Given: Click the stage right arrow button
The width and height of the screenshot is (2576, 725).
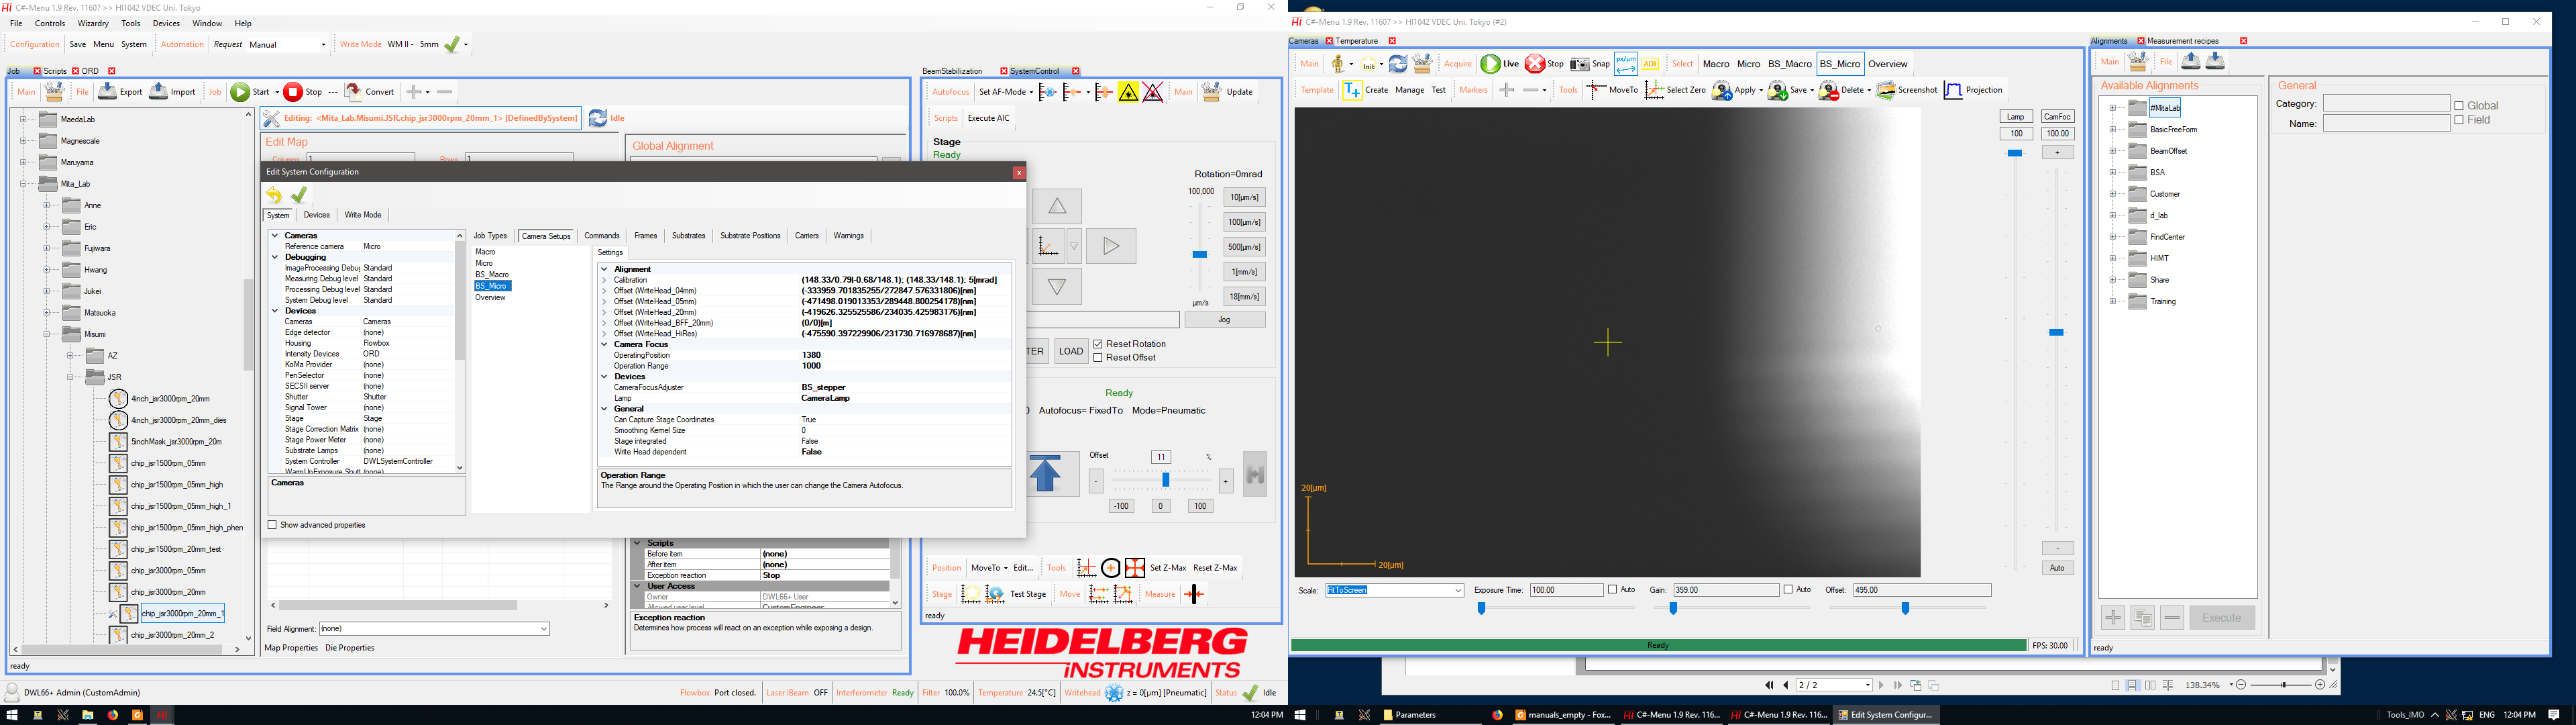Looking at the screenshot, I should 1111,246.
